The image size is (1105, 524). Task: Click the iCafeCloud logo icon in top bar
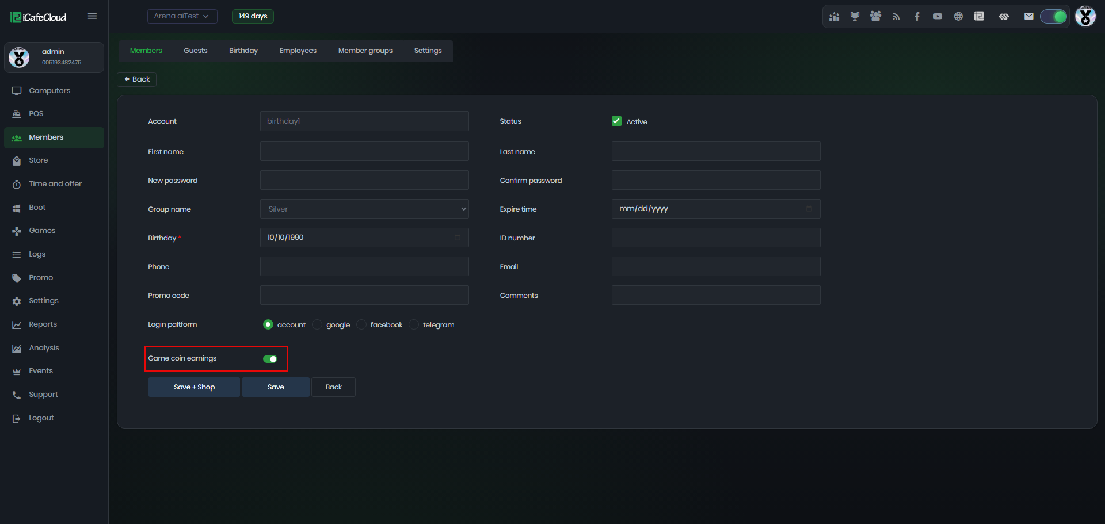coord(979,17)
